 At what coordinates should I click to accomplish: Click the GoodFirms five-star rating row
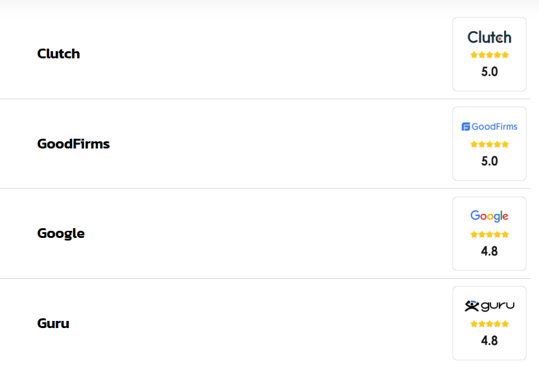pos(489,144)
